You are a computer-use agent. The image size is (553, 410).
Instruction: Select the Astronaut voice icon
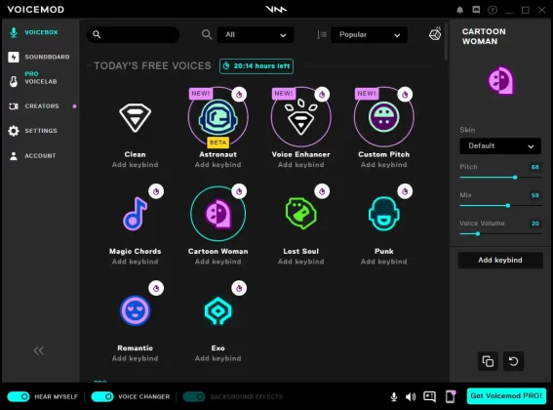[x=217, y=117]
